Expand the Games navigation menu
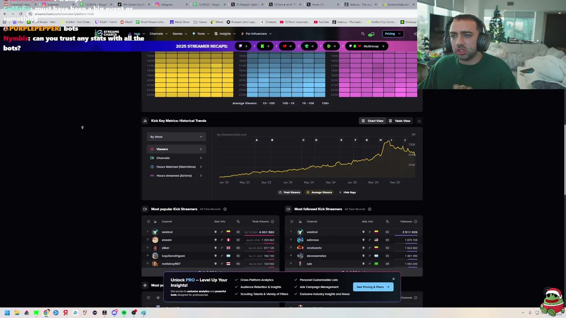The height and width of the screenshot is (318, 566). tap(179, 34)
